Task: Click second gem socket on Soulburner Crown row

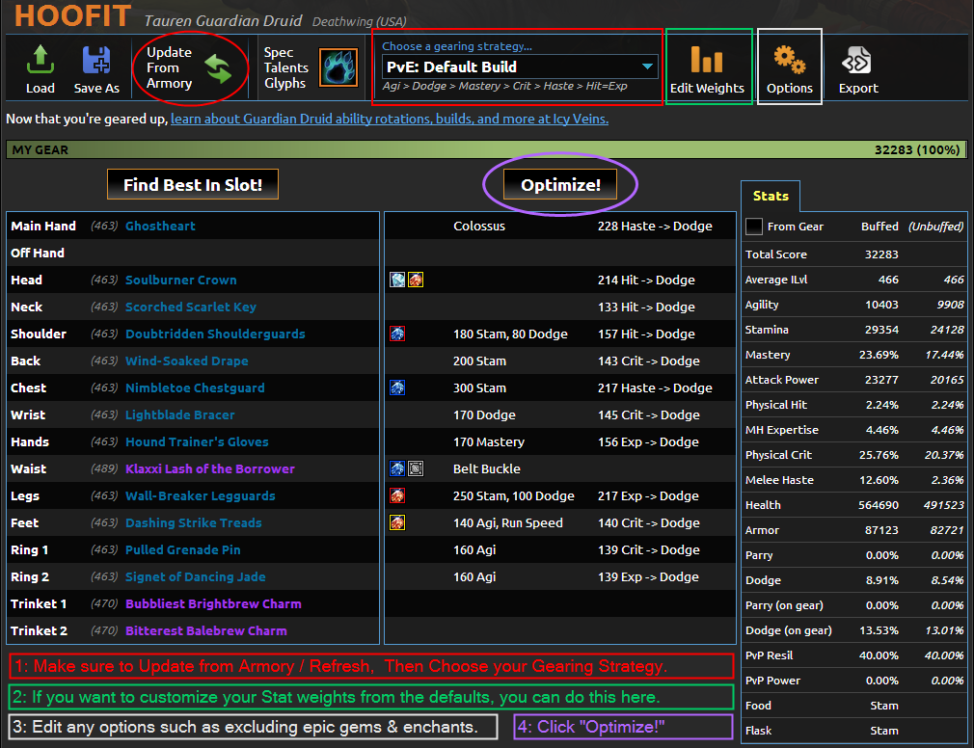Action: point(416,280)
